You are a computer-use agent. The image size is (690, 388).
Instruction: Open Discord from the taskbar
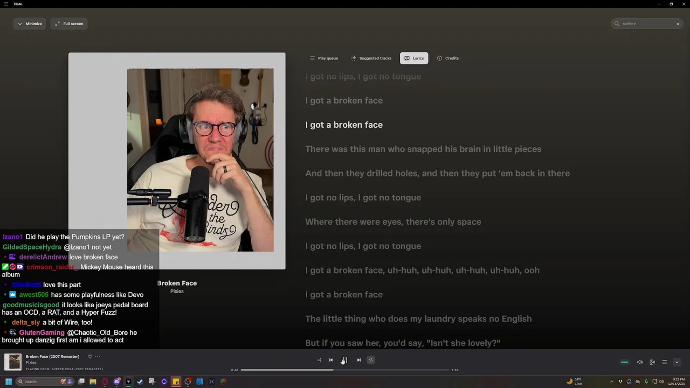click(x=117, y=382)
